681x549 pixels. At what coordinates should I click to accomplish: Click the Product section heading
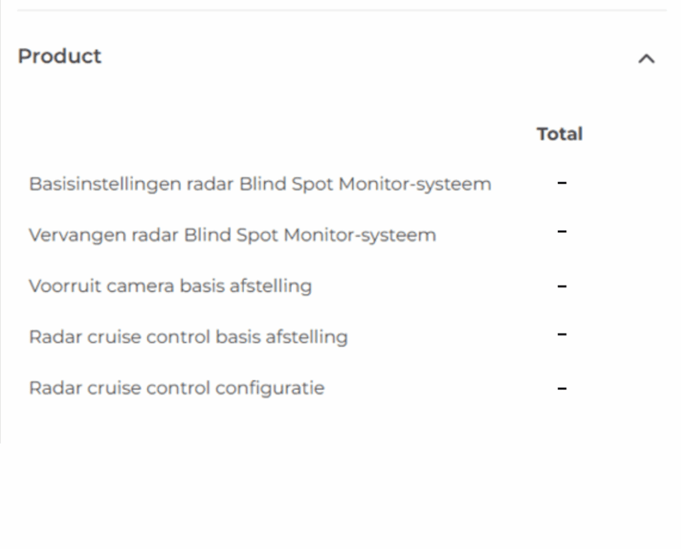click(60, 57)
